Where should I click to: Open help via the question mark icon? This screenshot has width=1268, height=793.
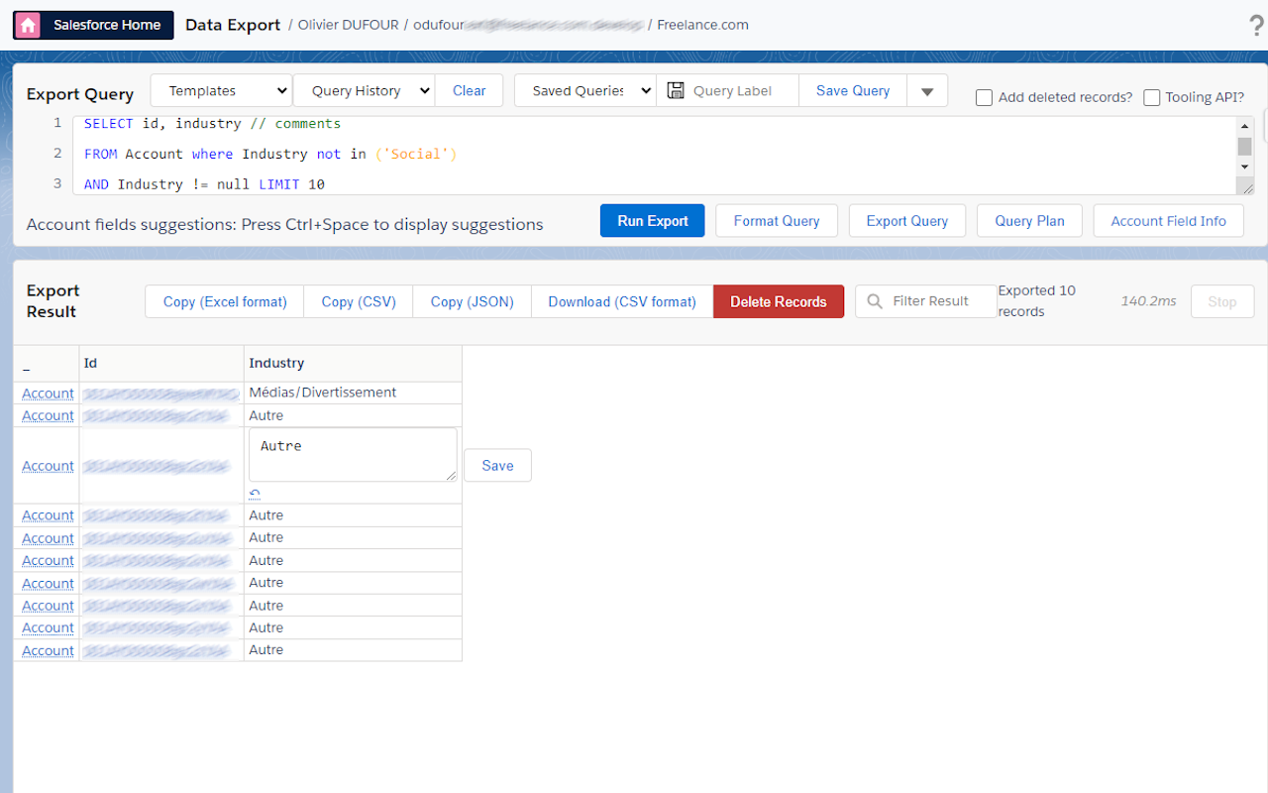(x=1256, y=24)
